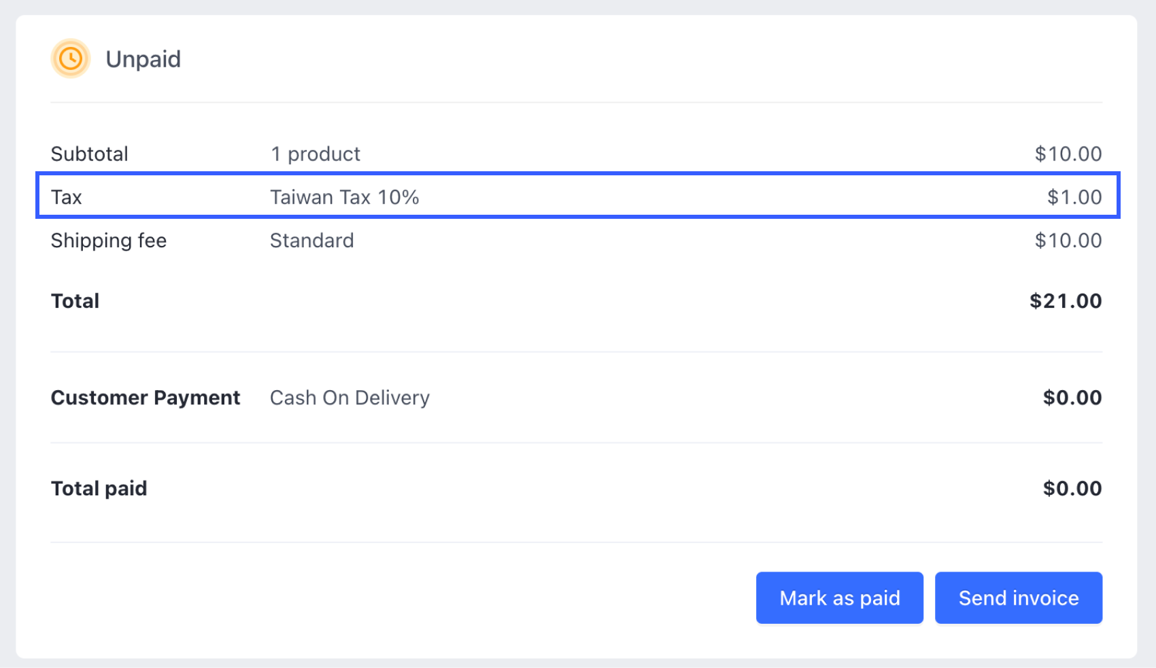Click the $10.00 shipping amount
Screen dimensions: 1156x668
(1069, 240)
